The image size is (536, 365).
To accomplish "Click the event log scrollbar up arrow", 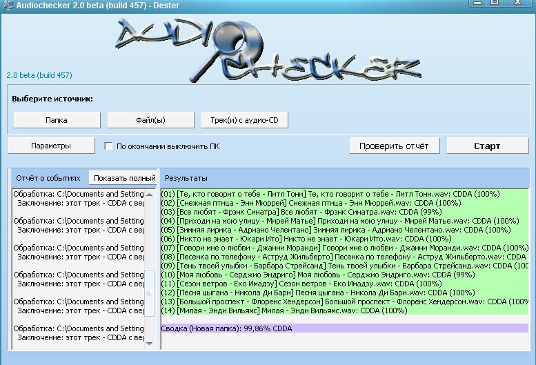I will (x=150, y=194).
